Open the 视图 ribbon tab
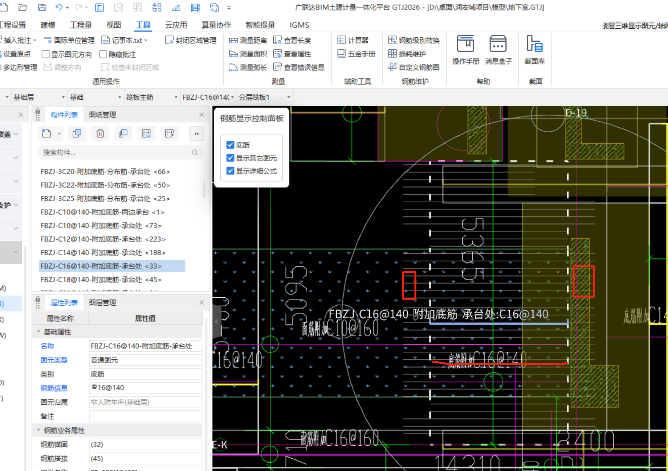 113,25
